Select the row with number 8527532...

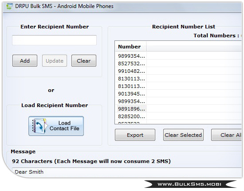[x=178, y=64]
